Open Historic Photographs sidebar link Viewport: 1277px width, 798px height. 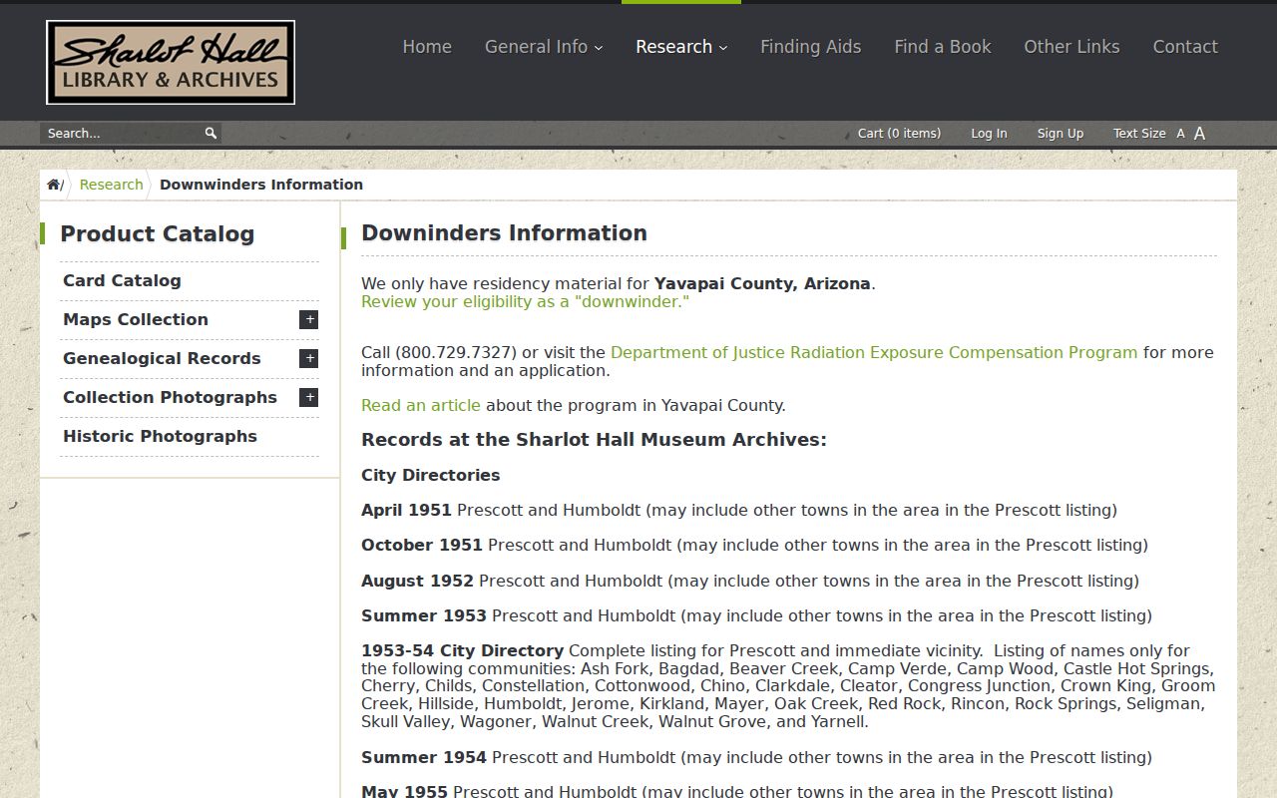click(x=160, y=437)
